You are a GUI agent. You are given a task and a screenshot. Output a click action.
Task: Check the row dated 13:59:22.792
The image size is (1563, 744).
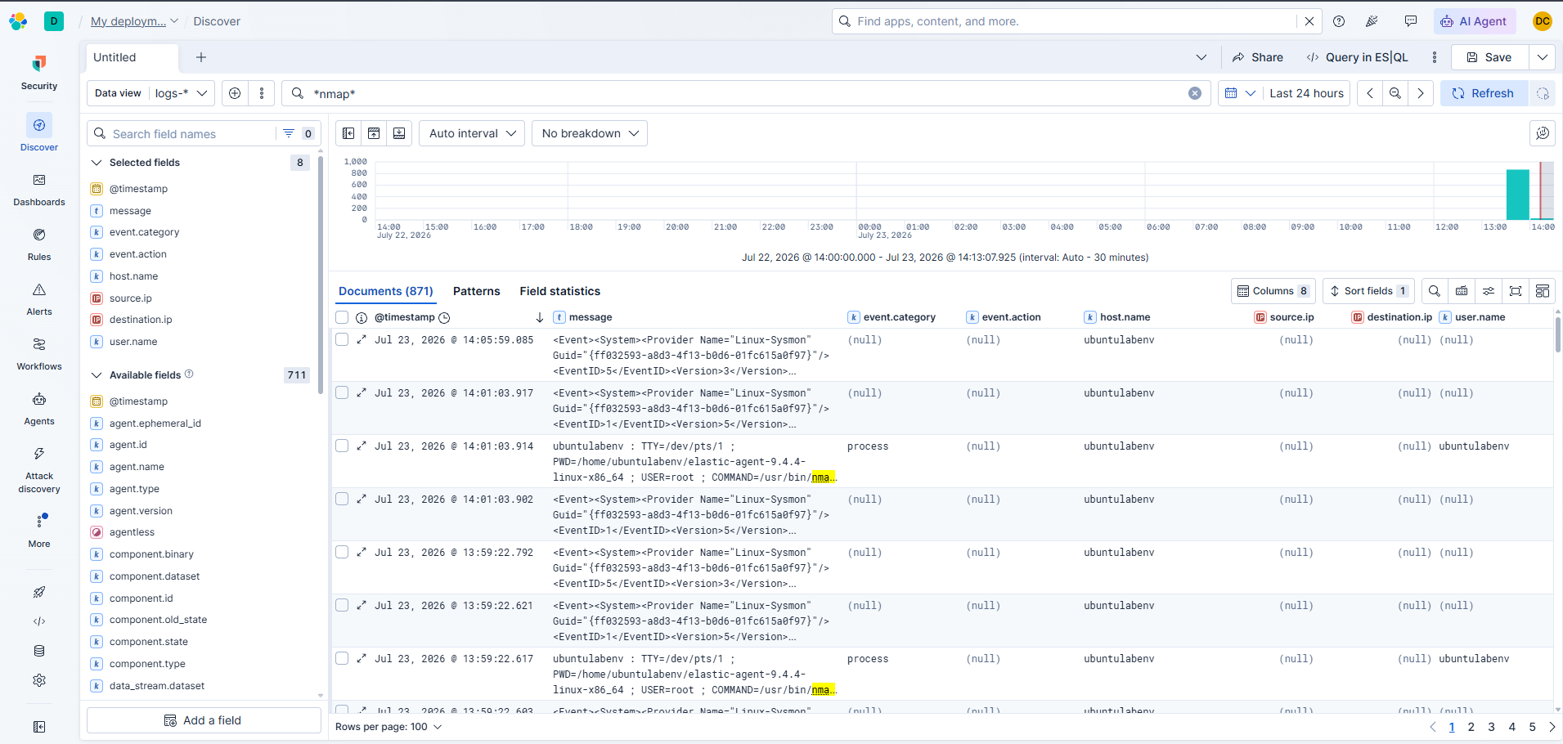click(342, 552)
